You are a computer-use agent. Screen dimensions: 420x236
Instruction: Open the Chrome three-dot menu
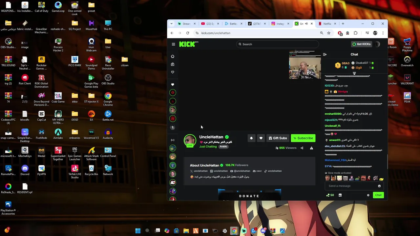pyautogui.click(x=383, y=33)
